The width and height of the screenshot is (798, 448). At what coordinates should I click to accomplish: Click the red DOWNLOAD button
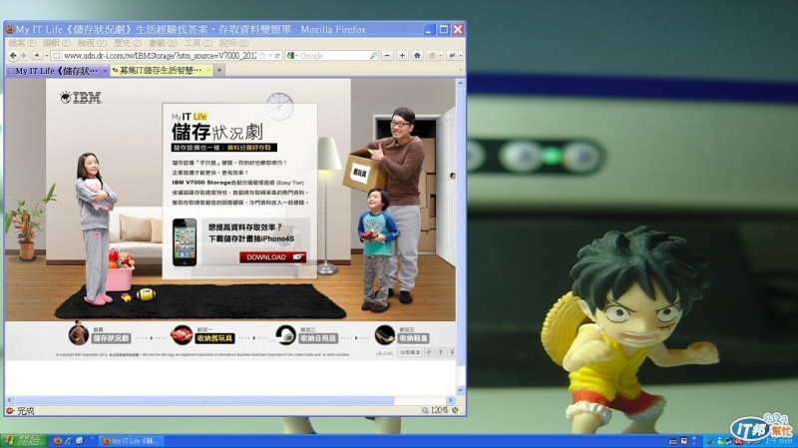tap(272, 257)
